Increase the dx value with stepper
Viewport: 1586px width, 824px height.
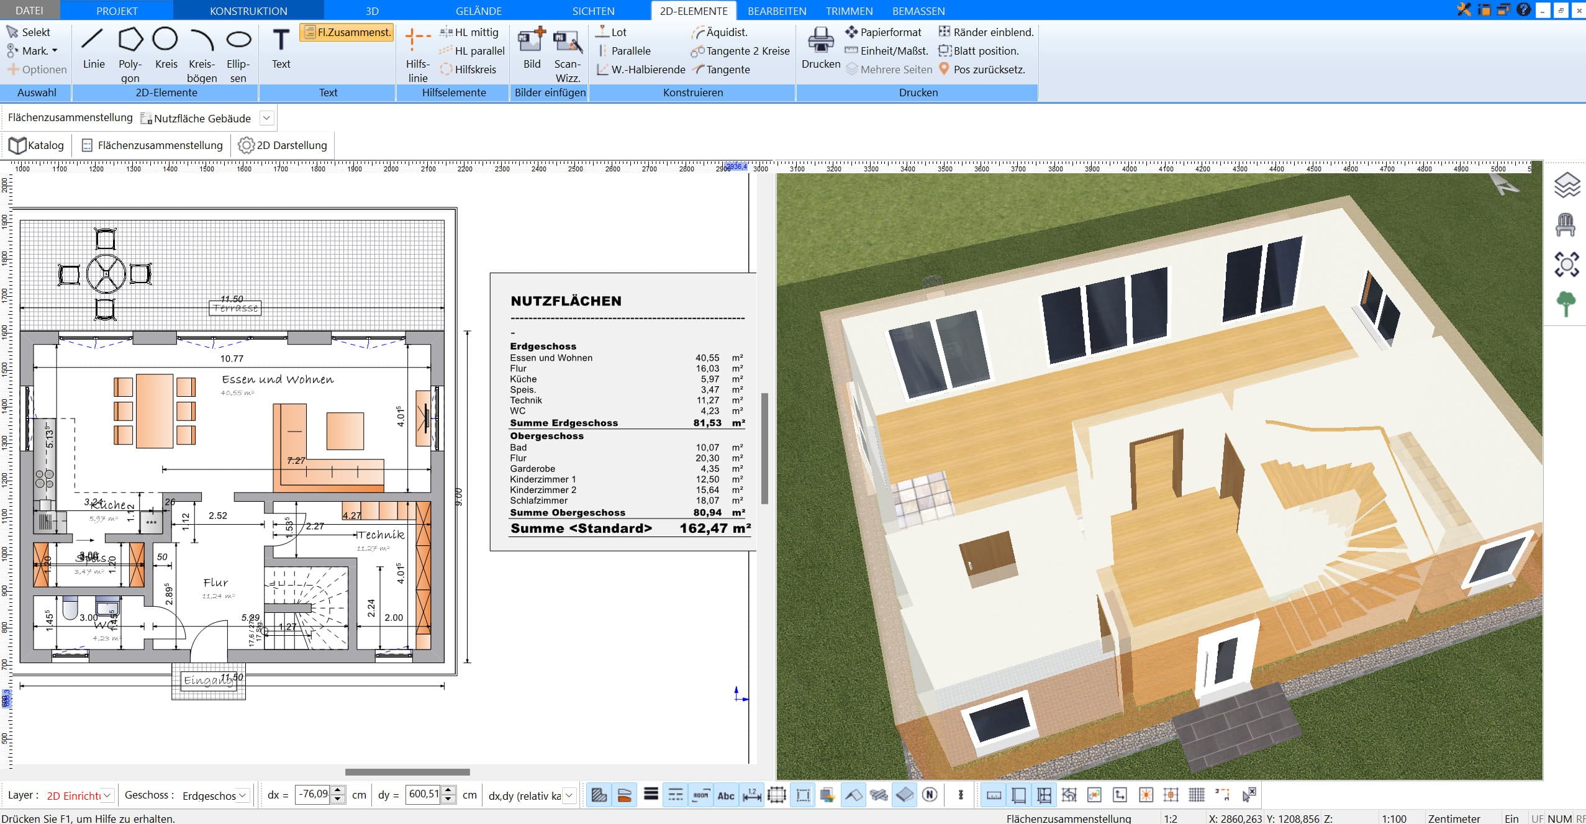pos(338,790)
